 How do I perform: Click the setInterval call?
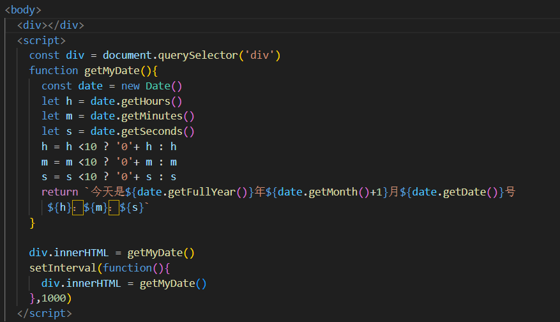point(63,268)
